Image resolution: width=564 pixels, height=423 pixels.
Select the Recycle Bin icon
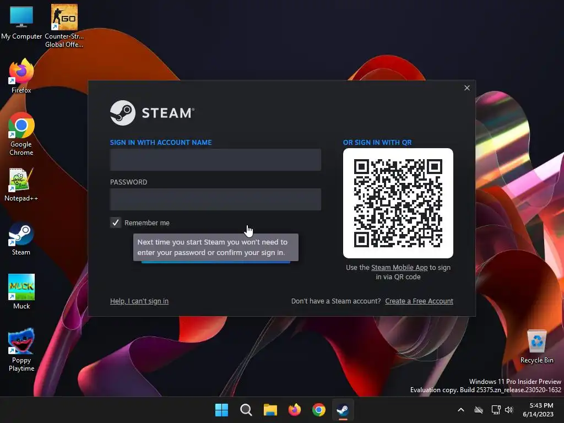click(536, 347)
